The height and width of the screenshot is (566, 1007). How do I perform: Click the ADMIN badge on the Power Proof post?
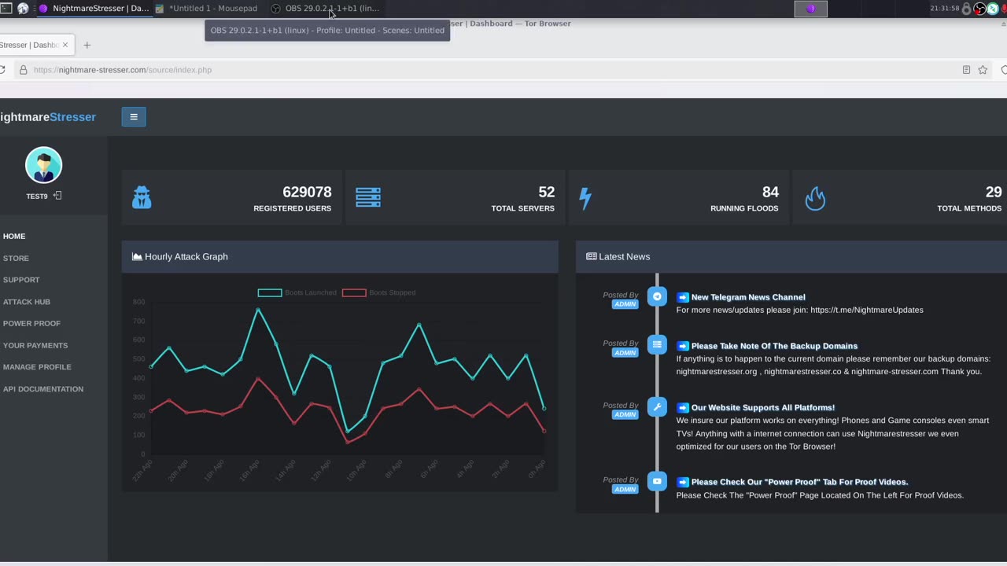pos(625,489)
